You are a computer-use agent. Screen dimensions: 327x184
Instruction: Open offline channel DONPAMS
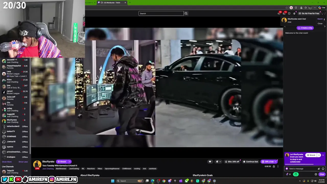point(15,137)
